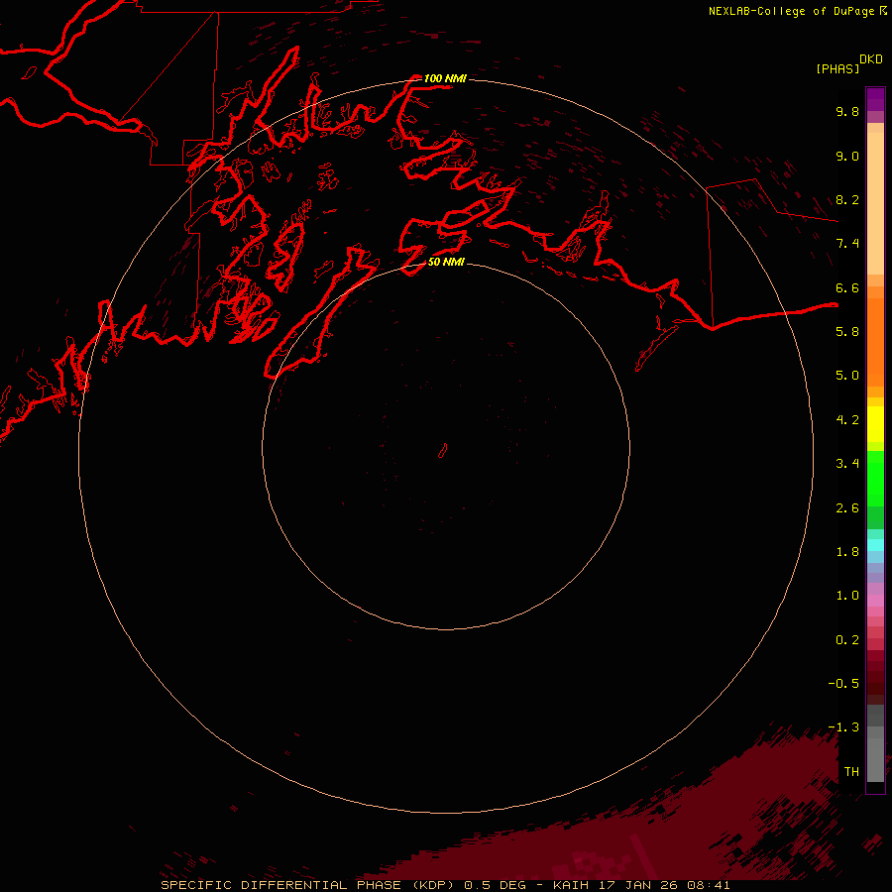The width and height of the screenshot is (892, 892).
Task: Click the 2.6 value on the color scale
Action: click(847, 508)
